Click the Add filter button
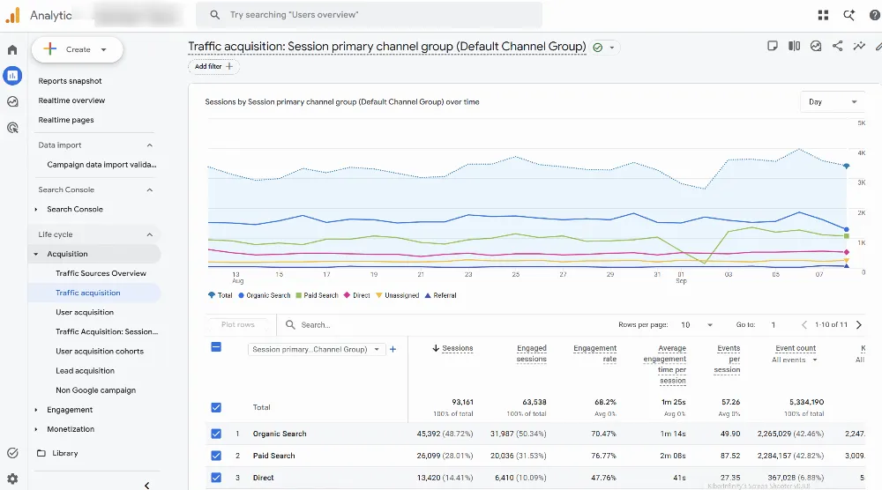The image size is (882, 490). pyautogui.click(x=213, y=66)
